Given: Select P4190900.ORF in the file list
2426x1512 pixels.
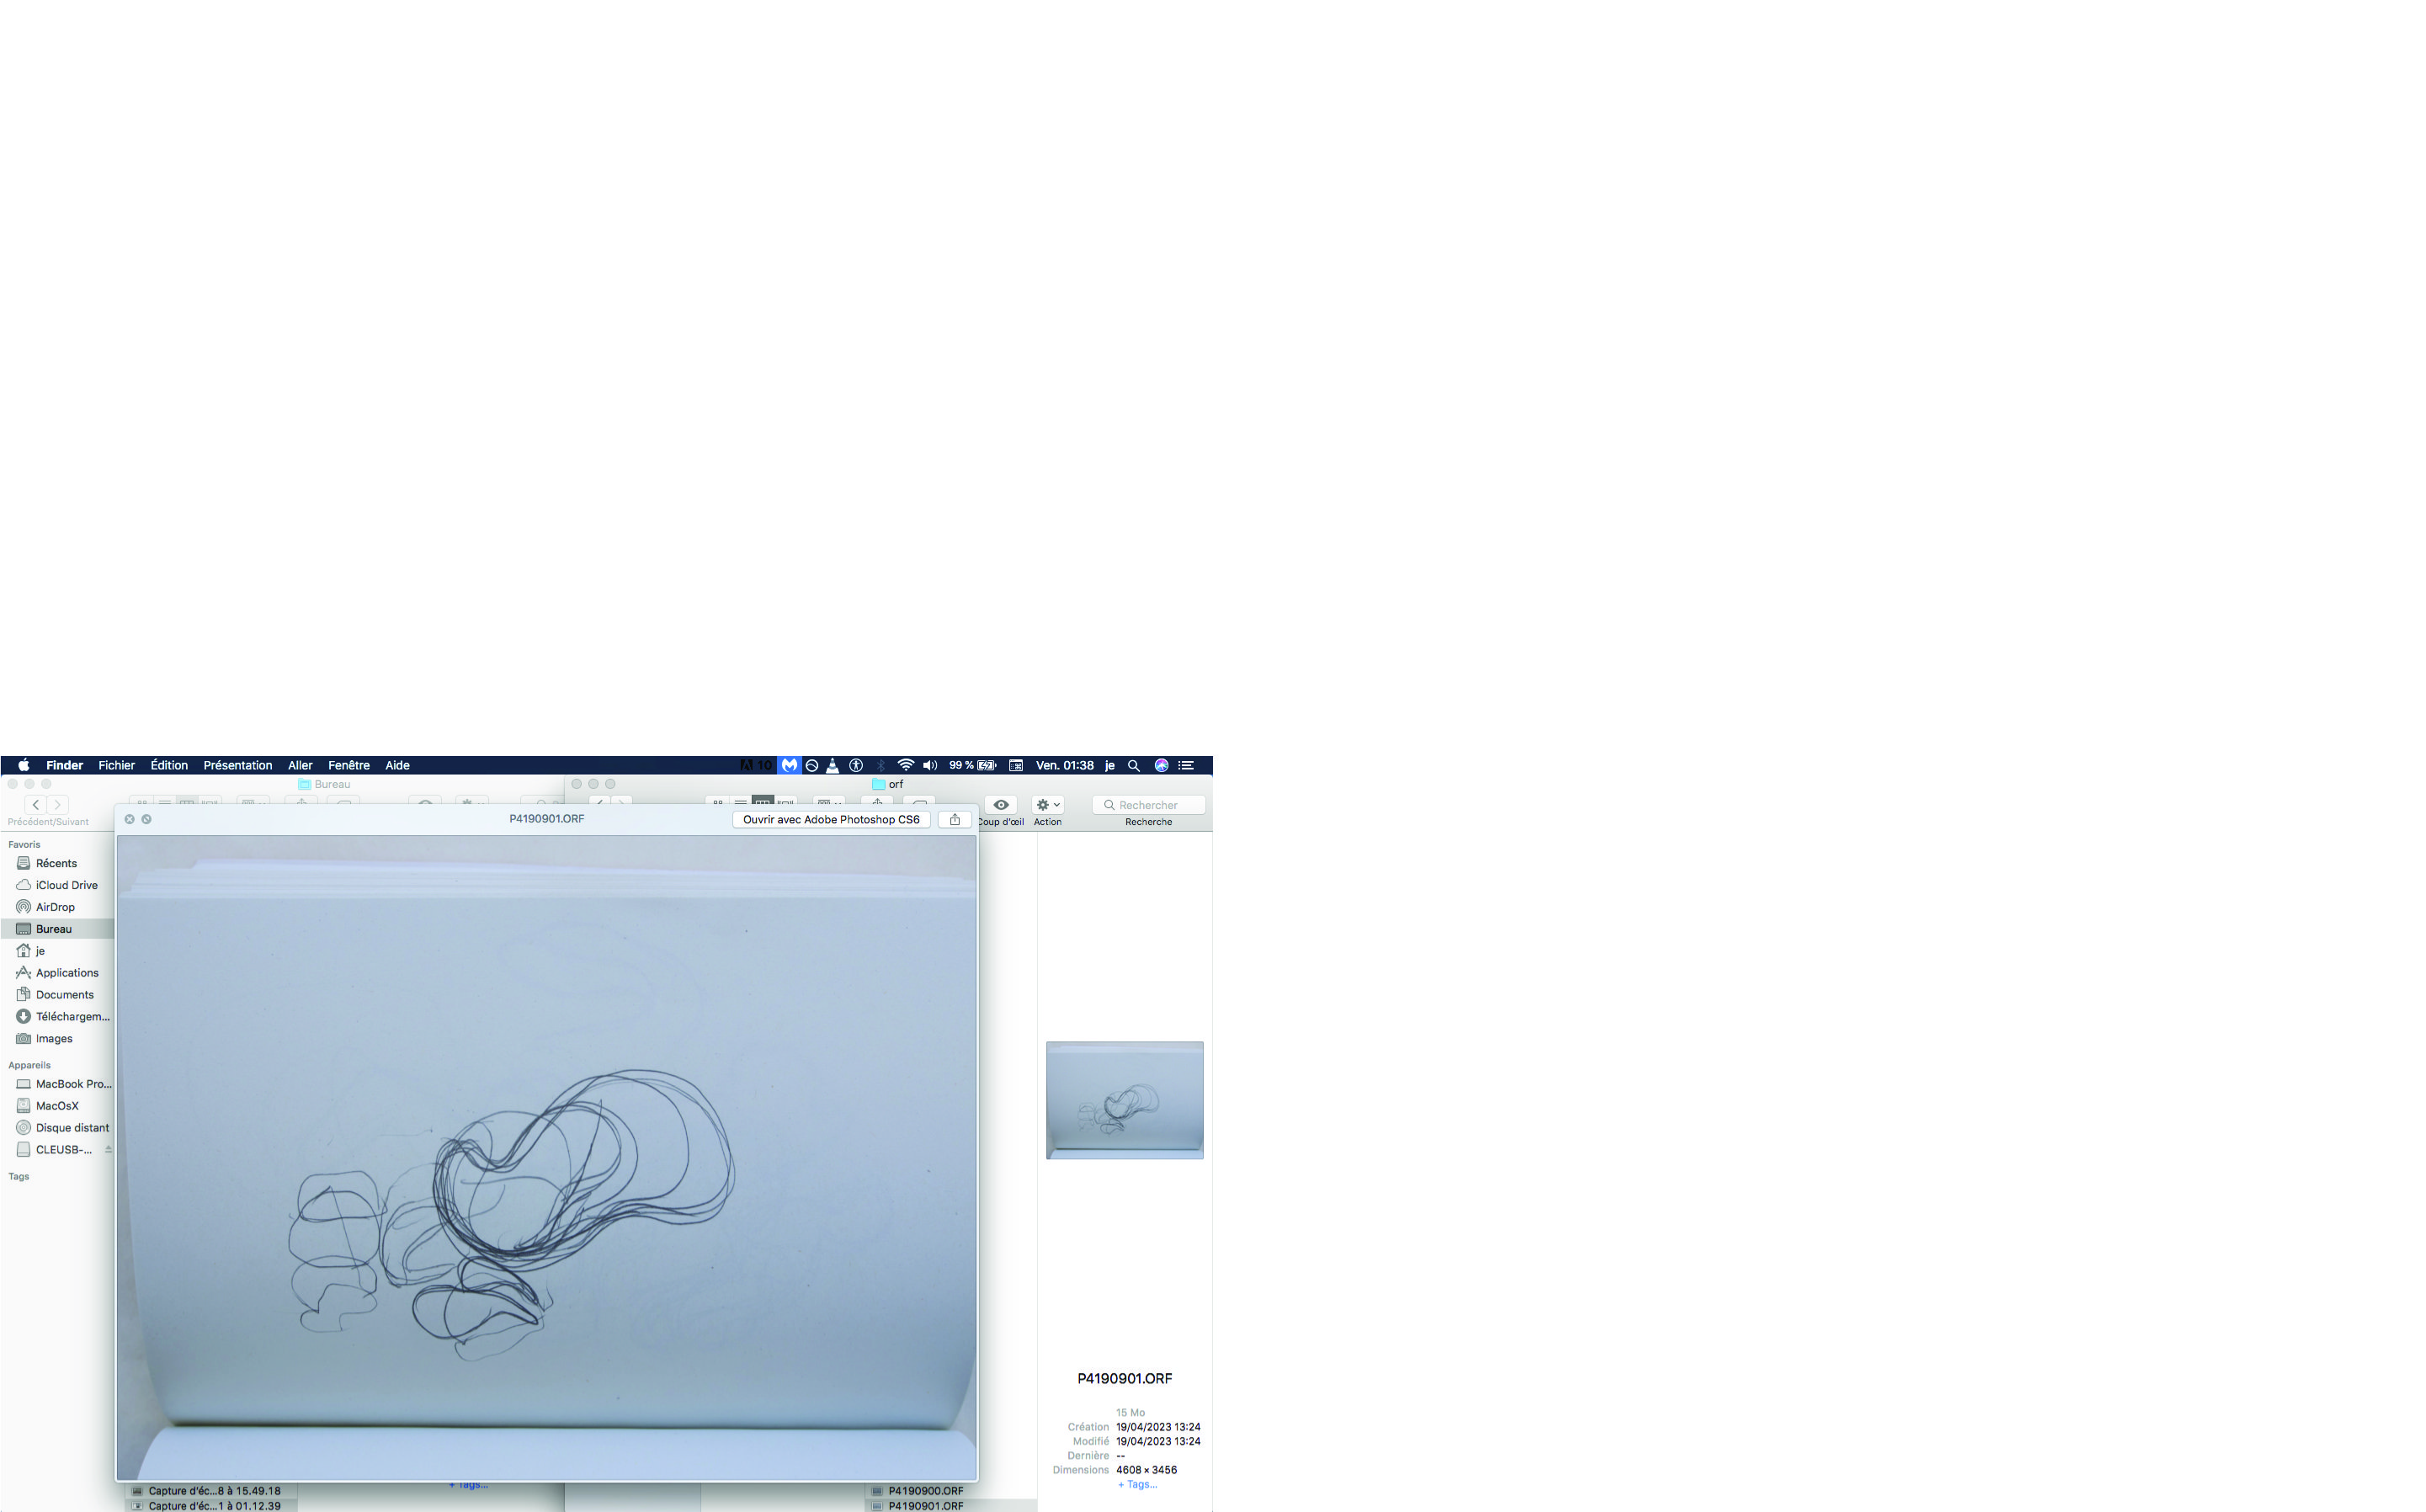Looking at the screenshot, I should (x=924, y=1491).
